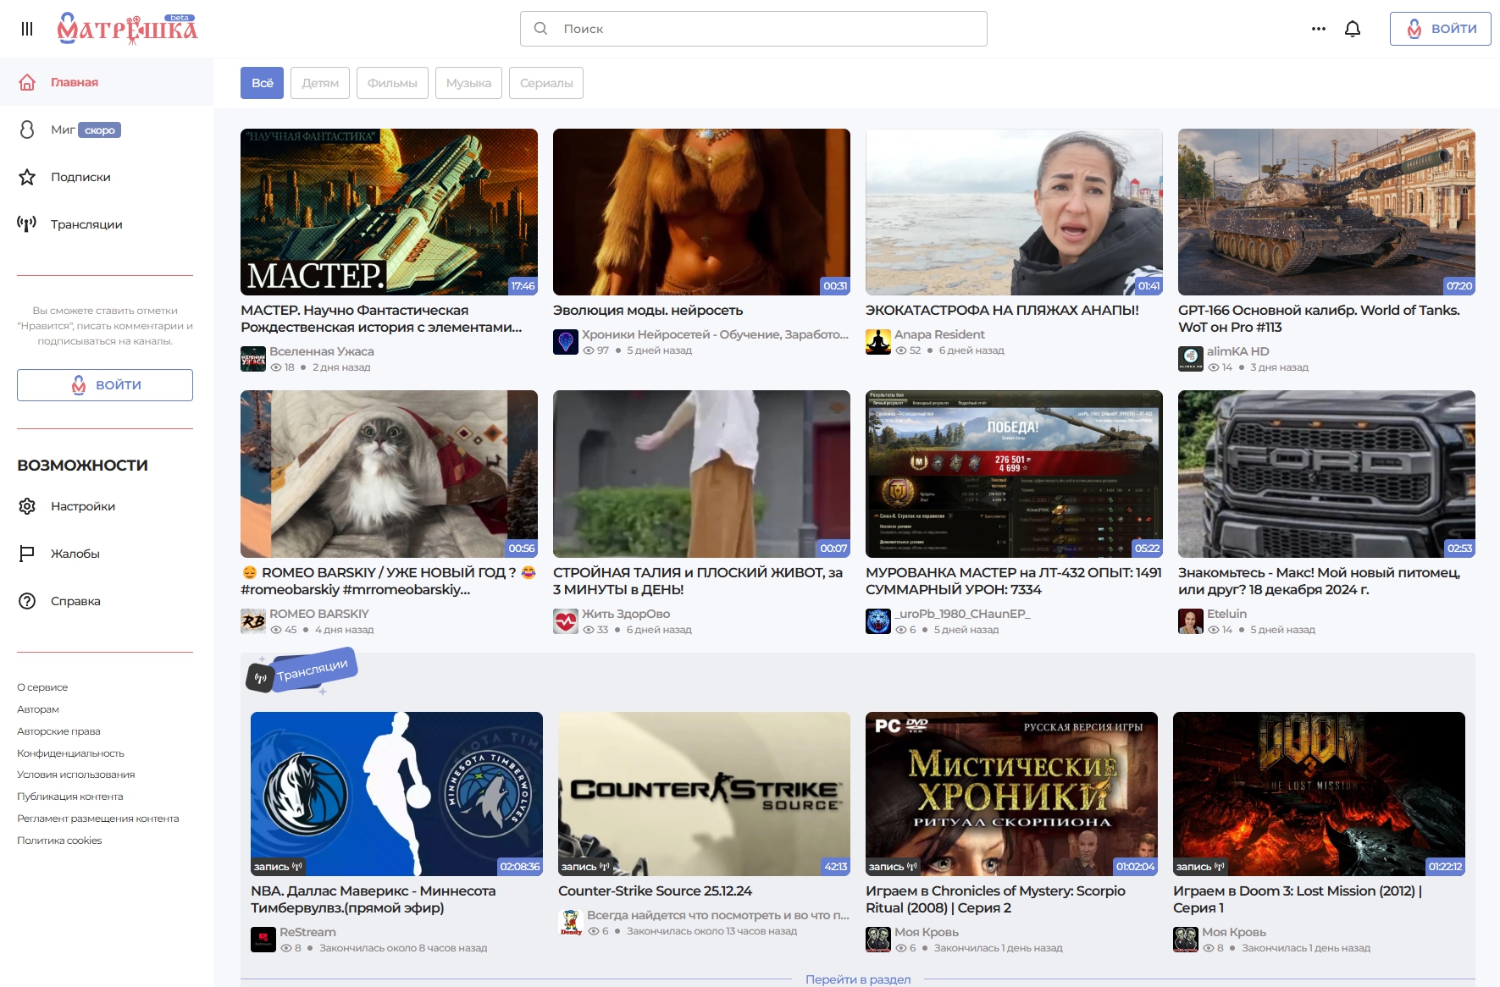Toggle the sidebar hamburger menu icon
The image size is (1500, 987).
[27, 29]
